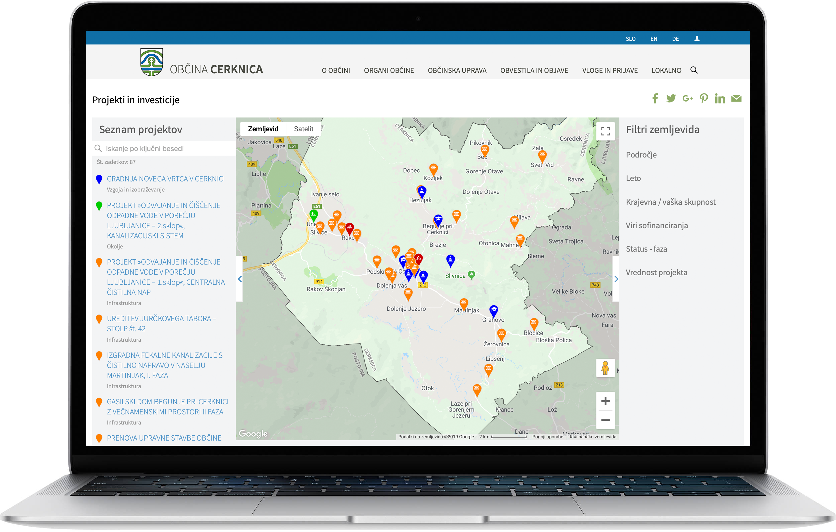Screen dimensions: 836x532
Task: Expand the Področje map filter
Action: tap(641, 155)
